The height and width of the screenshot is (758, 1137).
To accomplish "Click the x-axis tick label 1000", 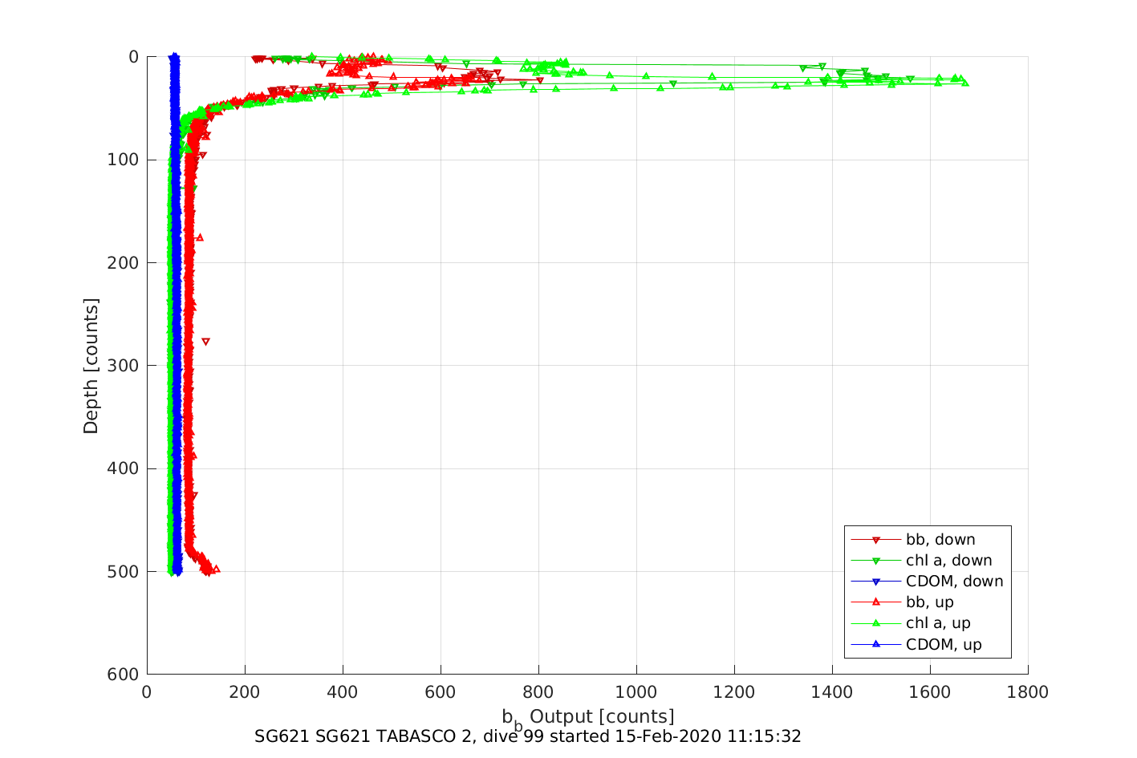I will [x=636, y=692].
